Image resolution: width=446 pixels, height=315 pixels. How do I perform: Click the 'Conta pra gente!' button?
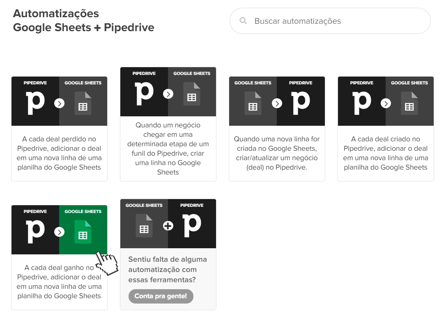pyautogui.click(x=161, y=296)
